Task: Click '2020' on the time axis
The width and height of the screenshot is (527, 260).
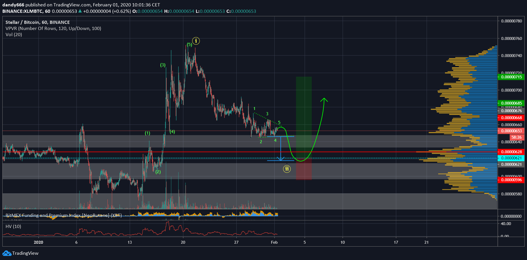Action: pyautogui.click(x=38, y=242)
